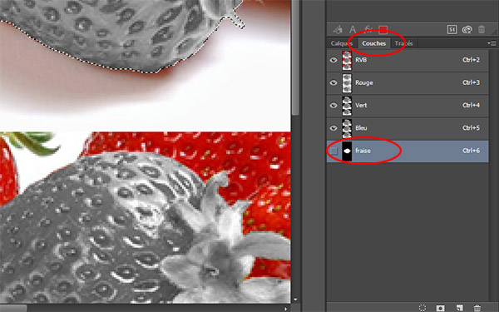Hide the Vert channel eye
Viewport: 499px width, 312px height.
[x=333, y=105]
